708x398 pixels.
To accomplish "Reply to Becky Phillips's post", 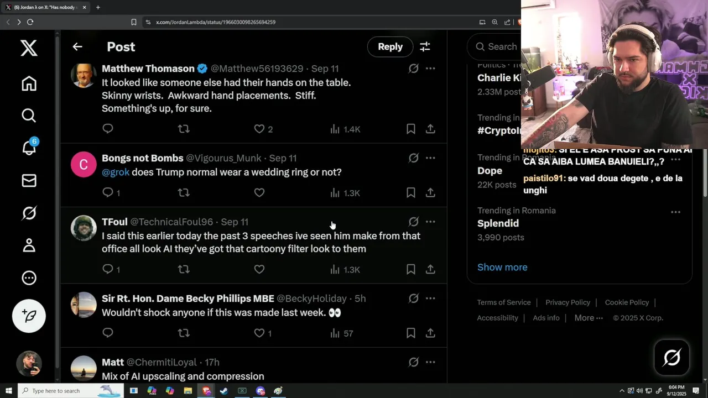I will coord(108,333).
